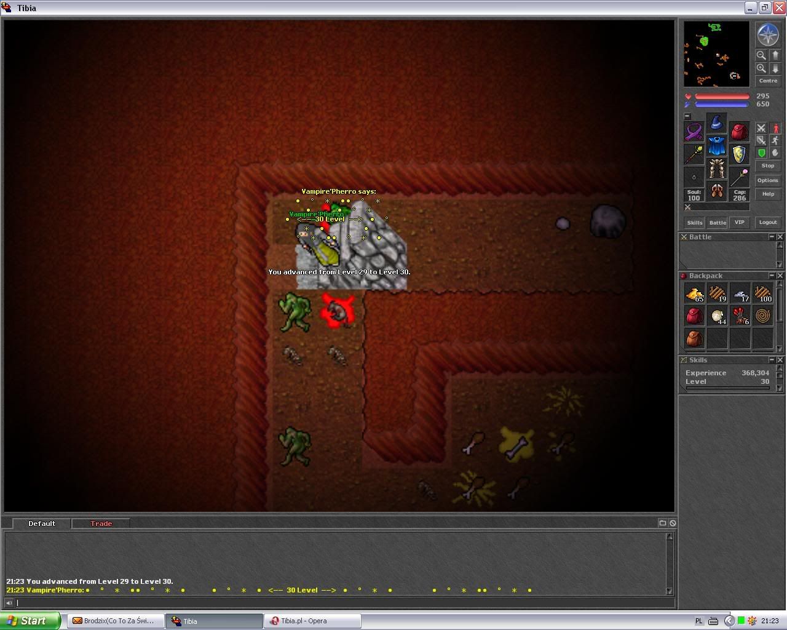Click the chat message input field
This screenshot has height=630, width=787.
pyautogui.click(x=344, y=603)
